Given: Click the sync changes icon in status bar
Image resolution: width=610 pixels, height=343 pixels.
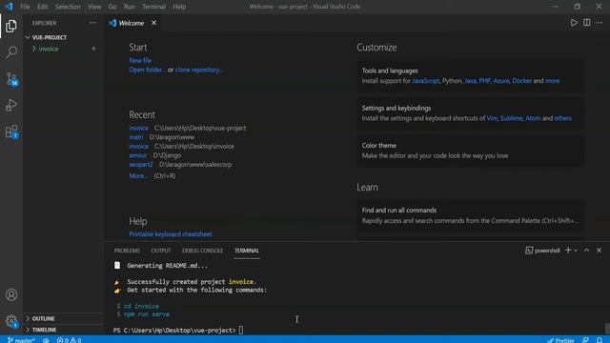Looking at the screenshot, I should 46,340.
